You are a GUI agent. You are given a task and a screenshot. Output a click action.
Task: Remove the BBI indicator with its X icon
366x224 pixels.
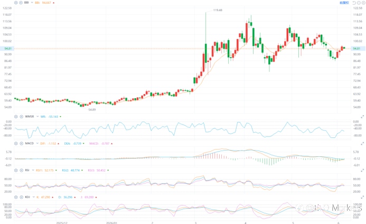pyautogui.click(x=21, y=3)
